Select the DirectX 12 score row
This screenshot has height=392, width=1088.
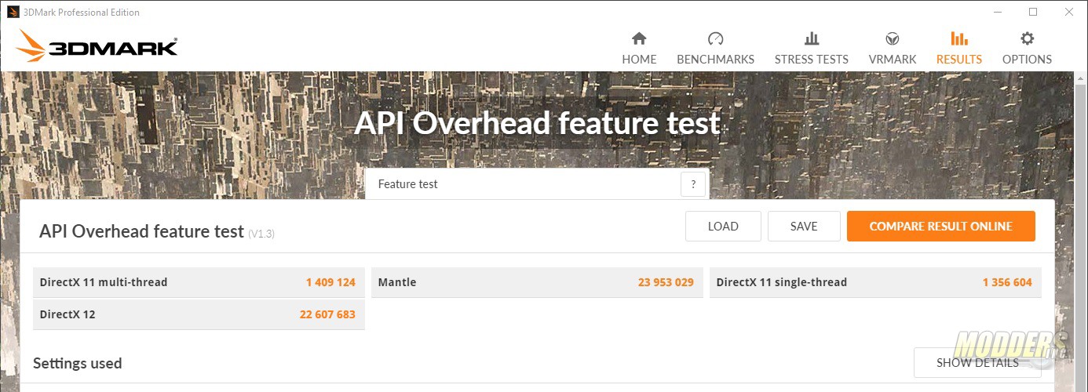(199, 314)
